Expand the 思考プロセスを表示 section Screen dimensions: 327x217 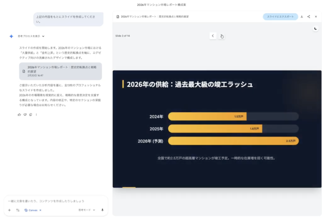[x=31, y=36]
